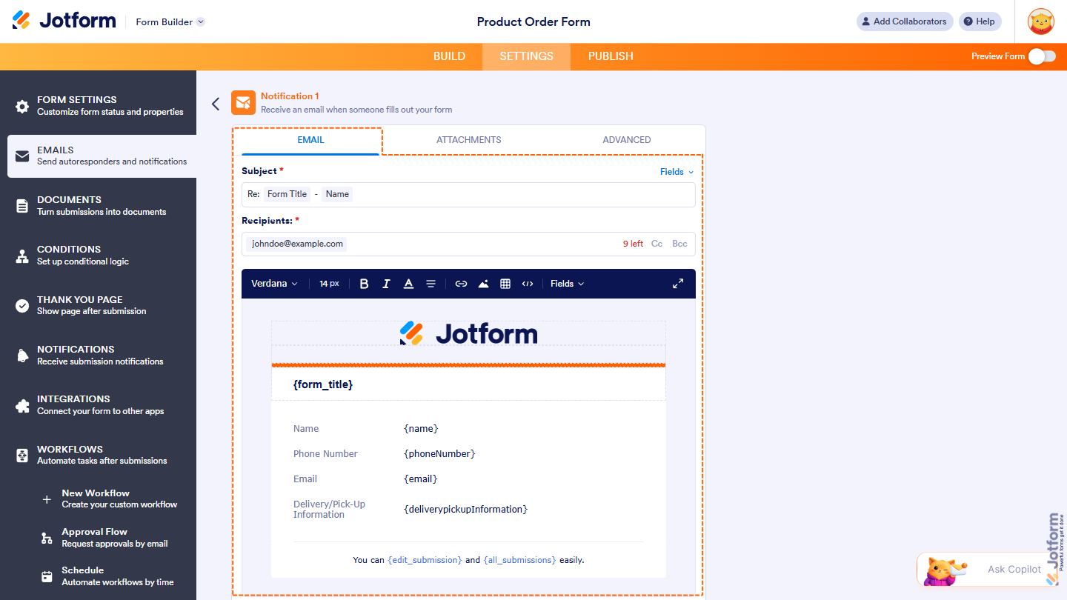Click the Form Settings gear icon
Image resolution: width=1067 pixels, height=600 pixels.
tap(22, 106)
